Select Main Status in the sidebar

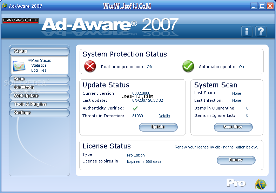pyautogui.click(x=41, y=60)
